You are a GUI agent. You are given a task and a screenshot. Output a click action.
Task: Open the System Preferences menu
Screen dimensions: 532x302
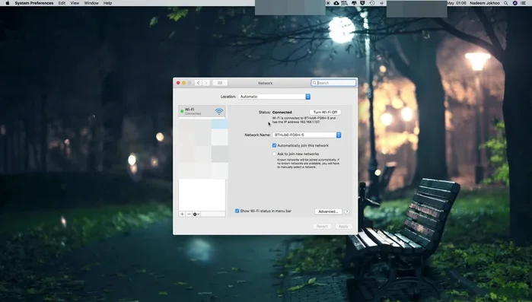tap(34, 3)
